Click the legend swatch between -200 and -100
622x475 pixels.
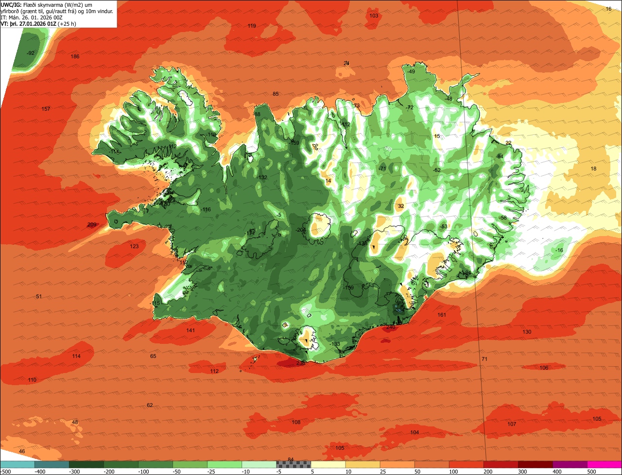click(121, 464)
